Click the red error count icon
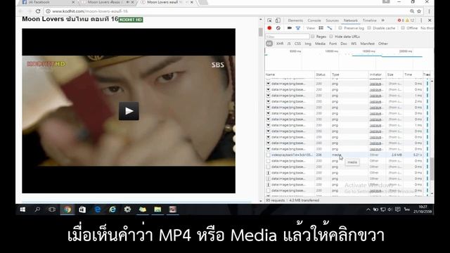The width and height of the screenshot is (450, 253). coord(399,20)
